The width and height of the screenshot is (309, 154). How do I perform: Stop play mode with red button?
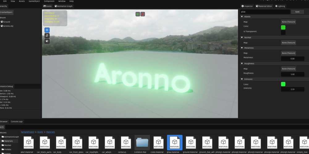coord(143,14)
